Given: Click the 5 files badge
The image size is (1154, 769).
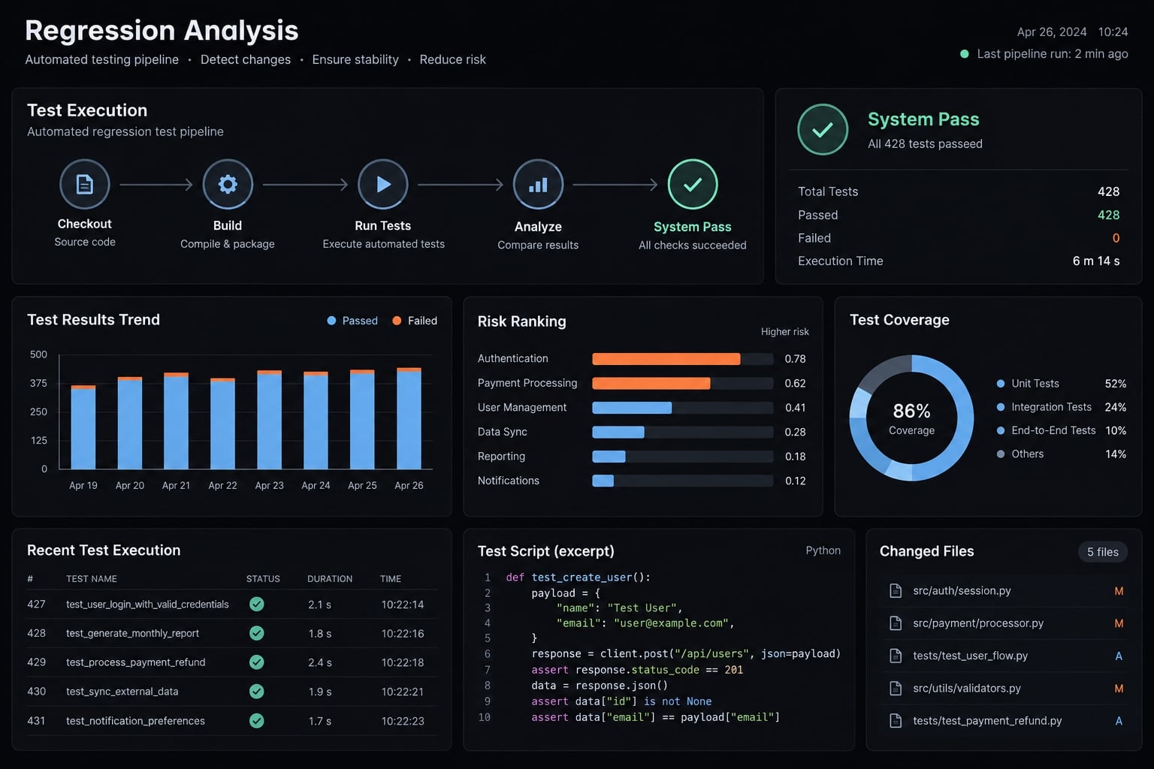Looking at the screenshot, I should pyautogui.click(x=1103, y=552).
